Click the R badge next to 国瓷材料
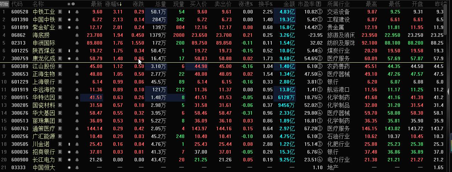452x172 pixels. tap(60, 105)
